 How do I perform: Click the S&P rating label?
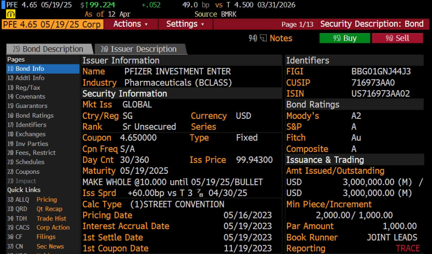click(294, 127)
